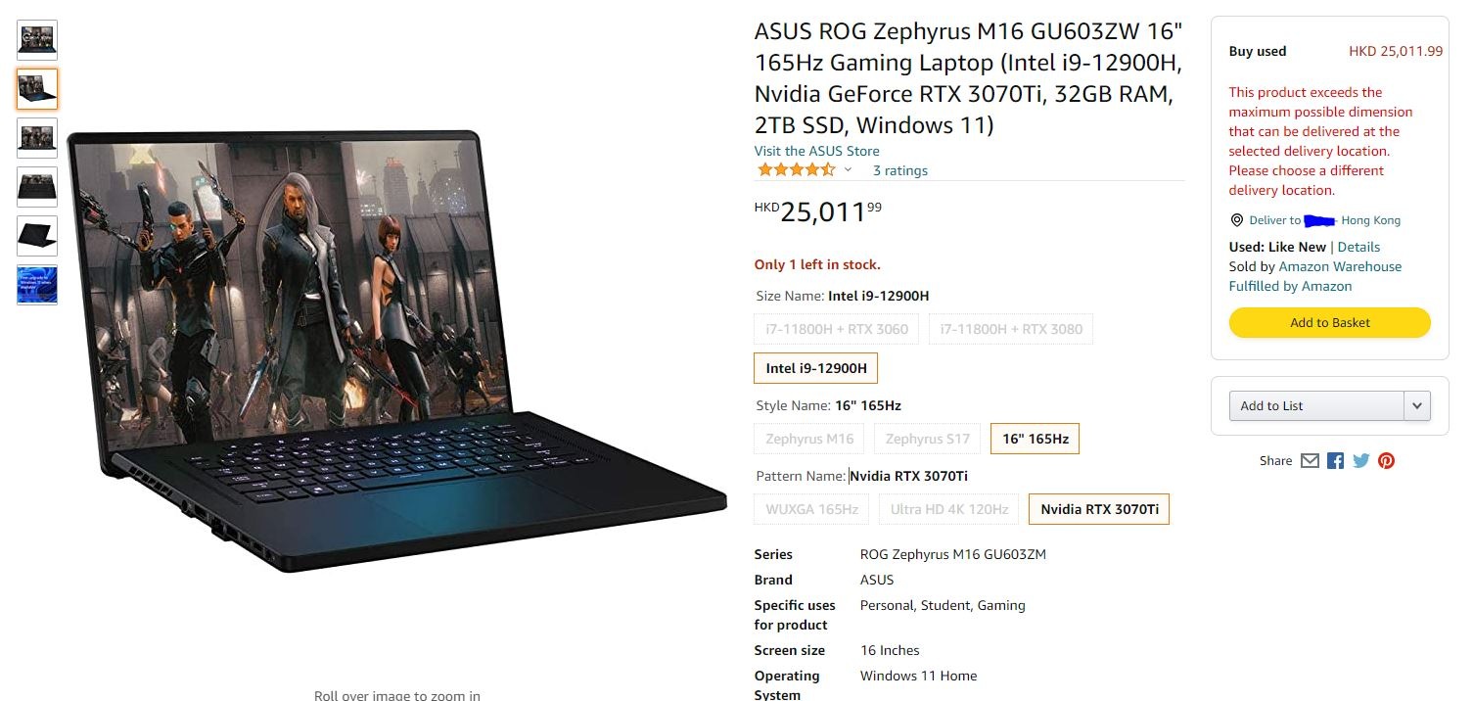Screen dimensions: 1473x701
Task: Share the laptop on Facebook
Action: 1335,460
